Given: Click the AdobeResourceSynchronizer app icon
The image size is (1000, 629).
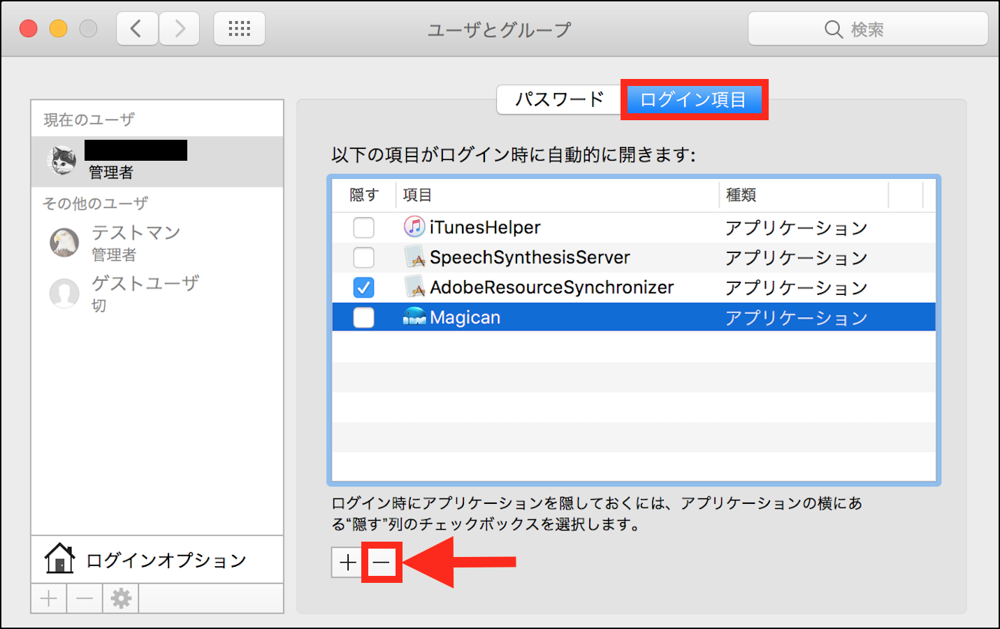Looking at the screenshot, I should (x=414, y=287).
